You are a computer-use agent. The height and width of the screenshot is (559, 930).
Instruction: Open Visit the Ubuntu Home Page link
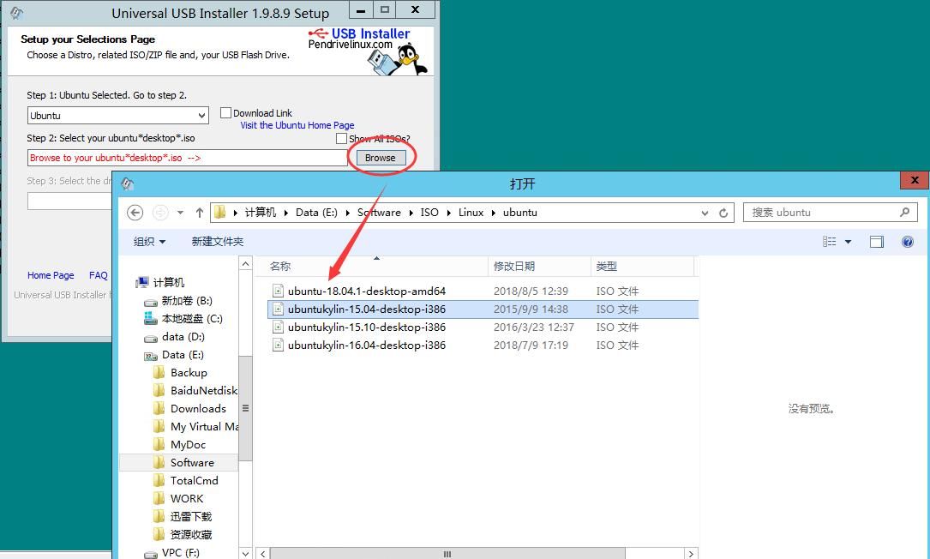(x=297, y=125)
